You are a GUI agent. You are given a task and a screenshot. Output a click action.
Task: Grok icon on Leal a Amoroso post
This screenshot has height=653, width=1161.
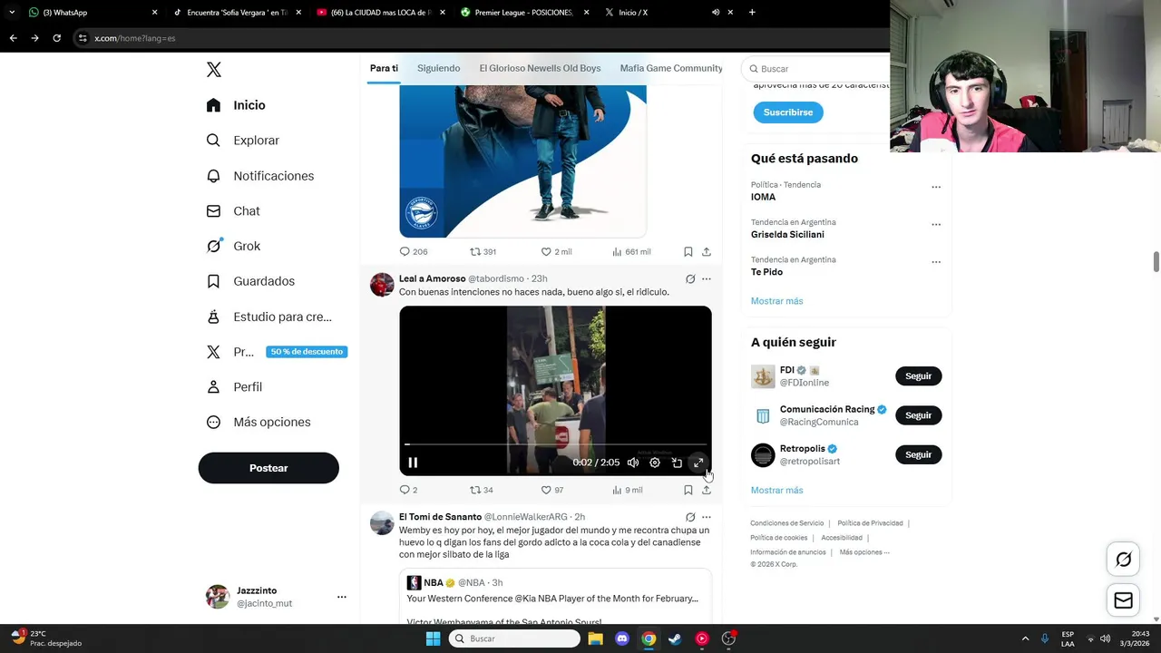690,279
